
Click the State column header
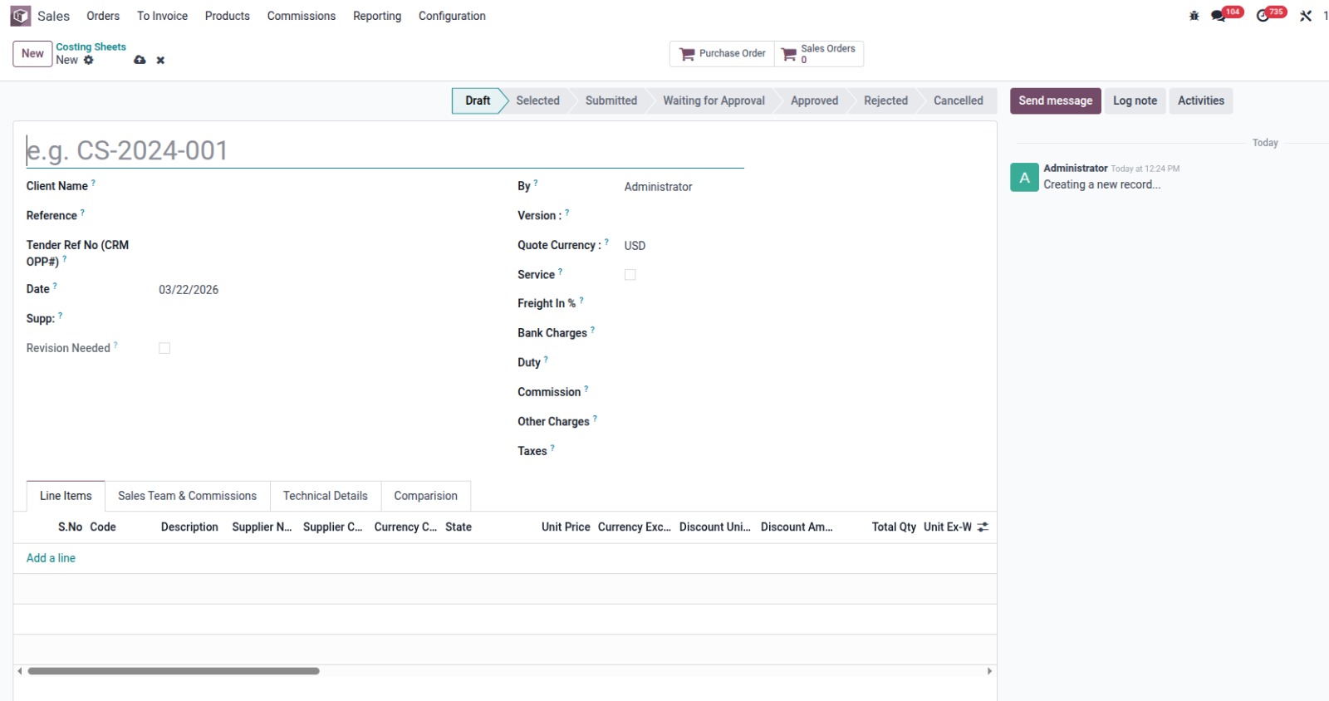[x=459, y=527]
